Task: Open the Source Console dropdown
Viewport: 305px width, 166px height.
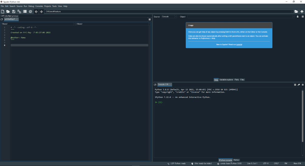Action: (x=169, y=17)
